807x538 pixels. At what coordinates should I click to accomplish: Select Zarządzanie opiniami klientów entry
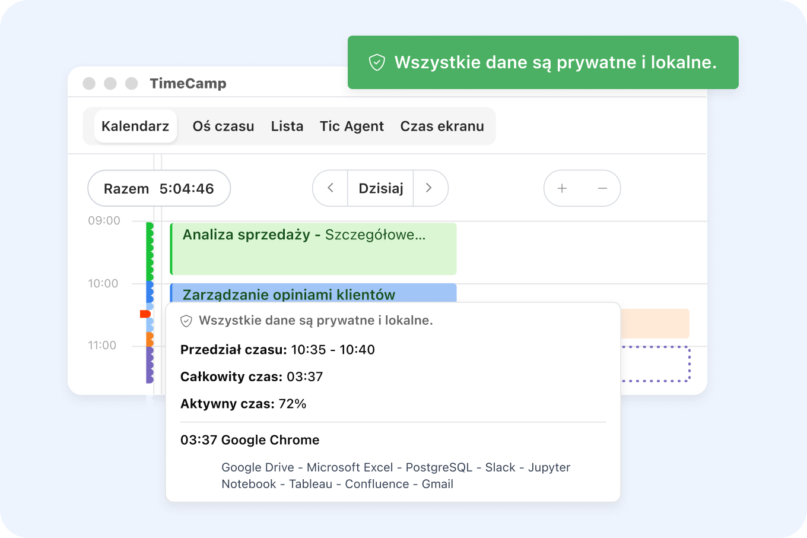(x=313, y=293)
